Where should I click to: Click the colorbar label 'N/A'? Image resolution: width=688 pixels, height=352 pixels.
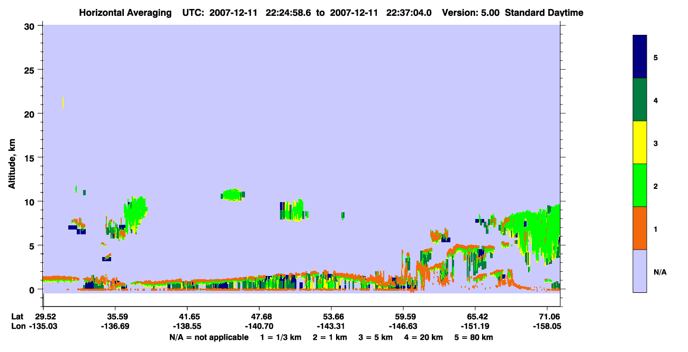660,272
